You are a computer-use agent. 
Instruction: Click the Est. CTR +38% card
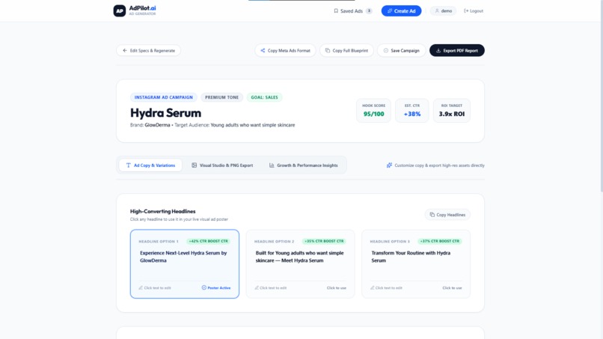(412, 111)
